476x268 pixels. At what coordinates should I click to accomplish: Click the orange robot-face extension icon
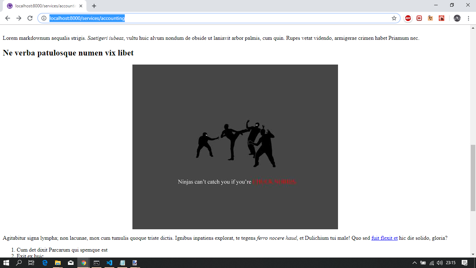[430, 18]
